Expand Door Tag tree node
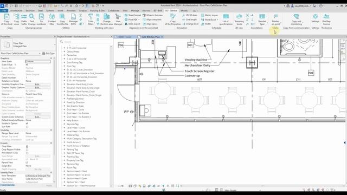The height and width of the screenshot is (195, 347). pyautogui.click(x=65, y=66)
